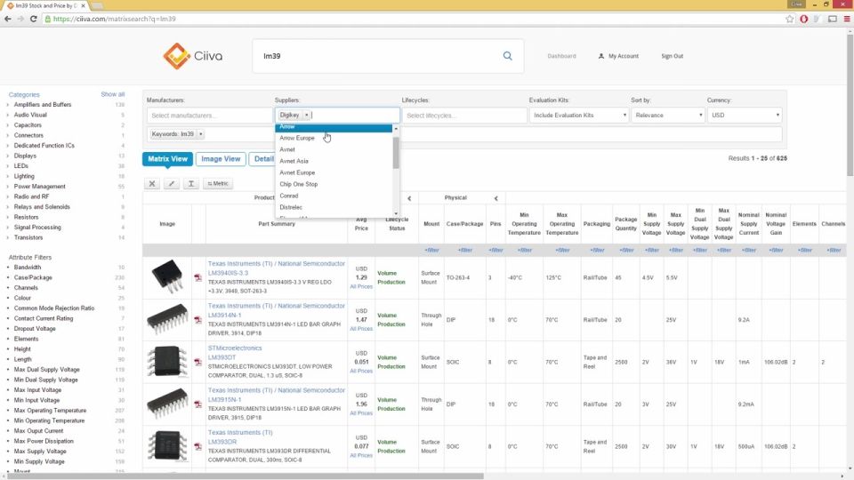
Task: Toggle Metric units button
Action: [x=218, y=183]
